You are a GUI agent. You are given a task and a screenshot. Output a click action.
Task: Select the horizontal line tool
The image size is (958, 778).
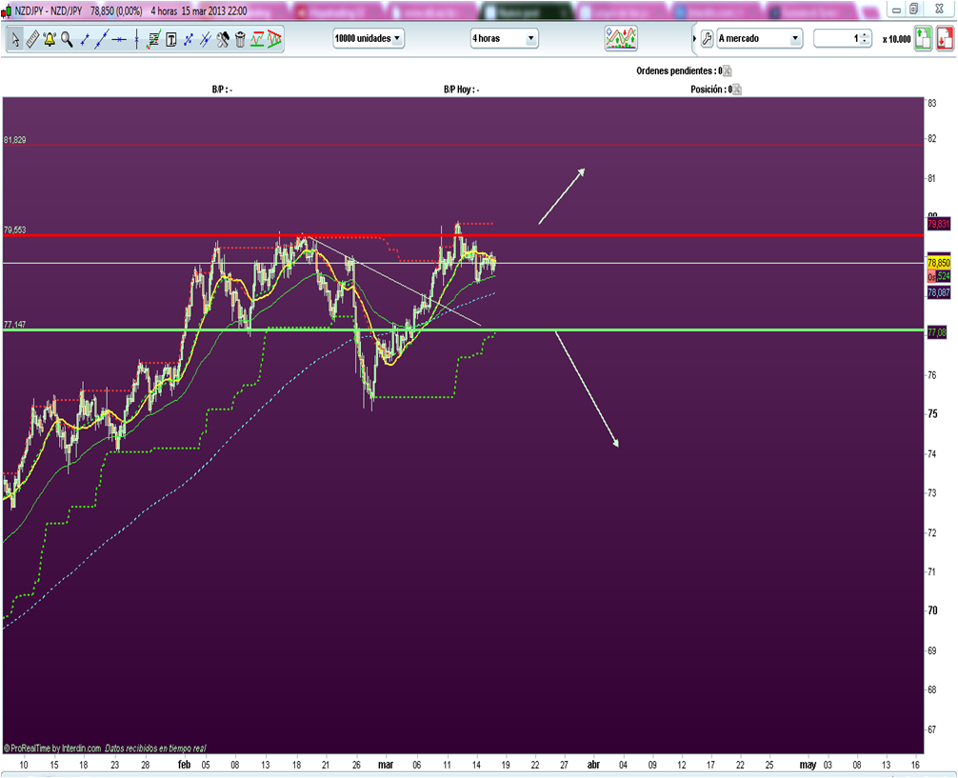point(120,39)
